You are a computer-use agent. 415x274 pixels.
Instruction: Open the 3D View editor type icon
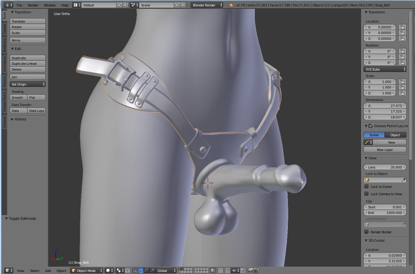(x=9, y=270)
